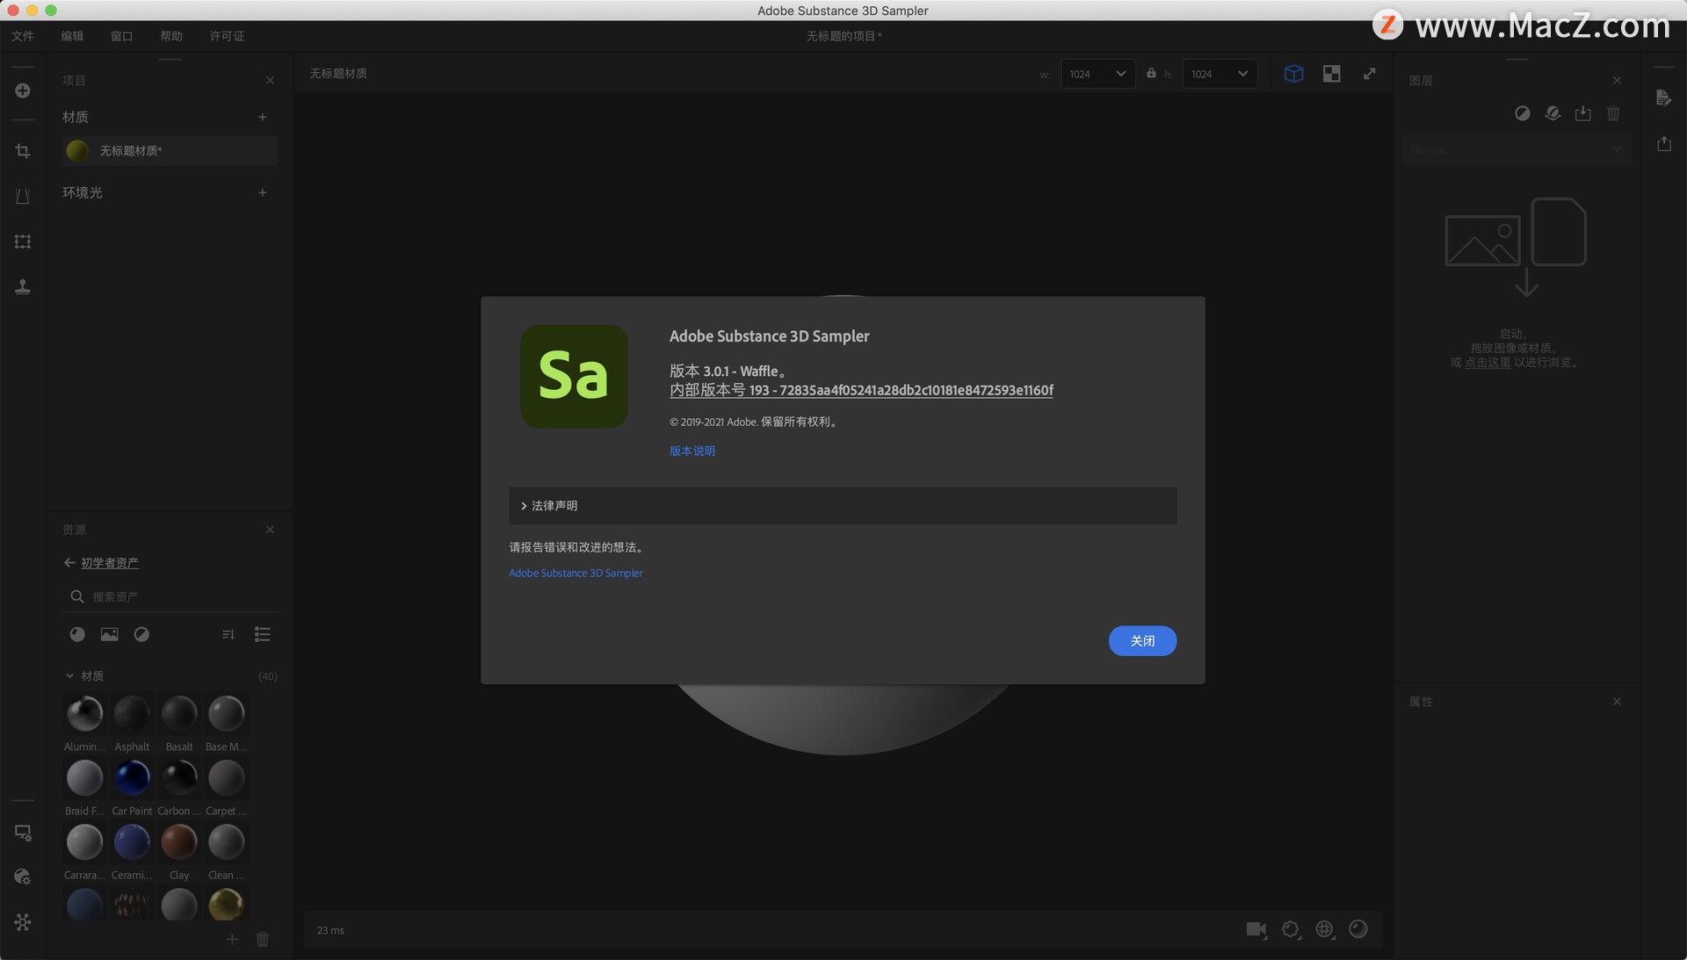The height and width of the screenshot is (960, 1687).
Task: Close the 图层 panel
Action: pyautogui.click(x=1617, y=80)
